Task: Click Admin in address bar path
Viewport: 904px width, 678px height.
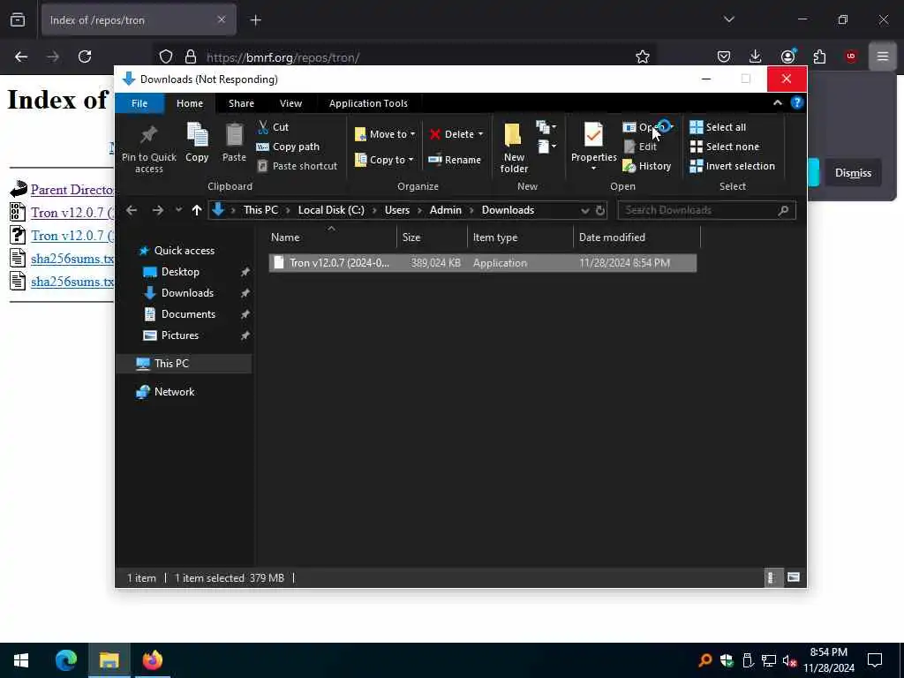Action: coord(446,210)
